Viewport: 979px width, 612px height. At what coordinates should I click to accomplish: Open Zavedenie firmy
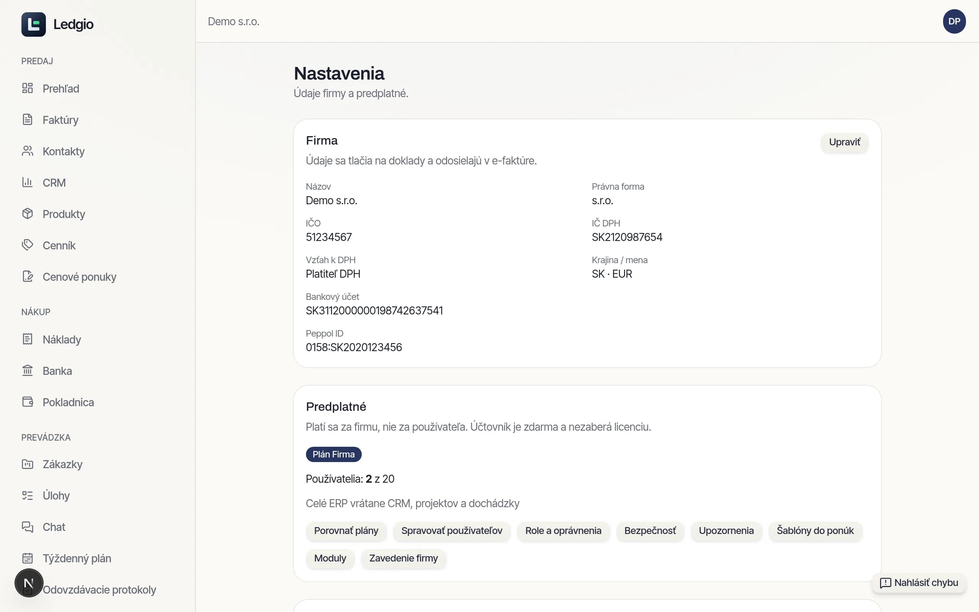(x=403, y=558)
